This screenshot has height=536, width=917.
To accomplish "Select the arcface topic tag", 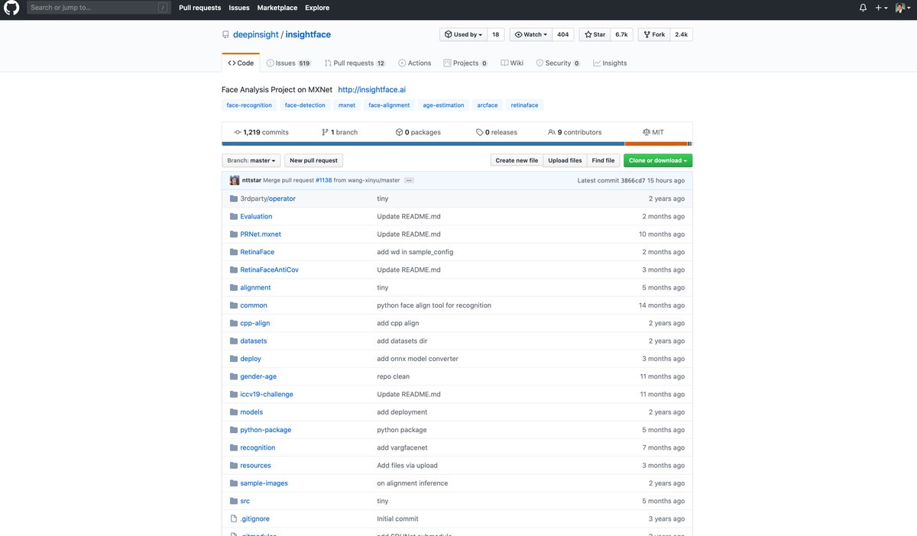I will (x=488, y=105).
